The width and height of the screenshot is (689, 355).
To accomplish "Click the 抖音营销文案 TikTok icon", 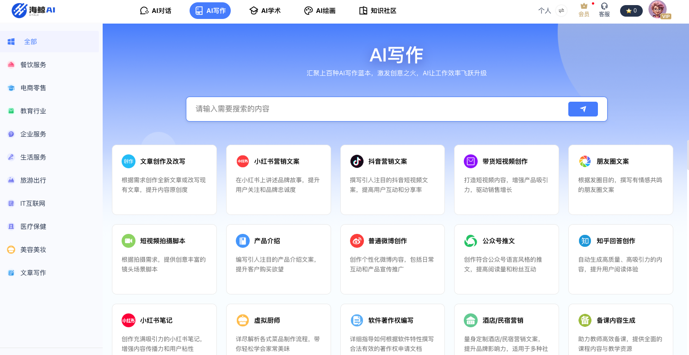I will [357, 161].
